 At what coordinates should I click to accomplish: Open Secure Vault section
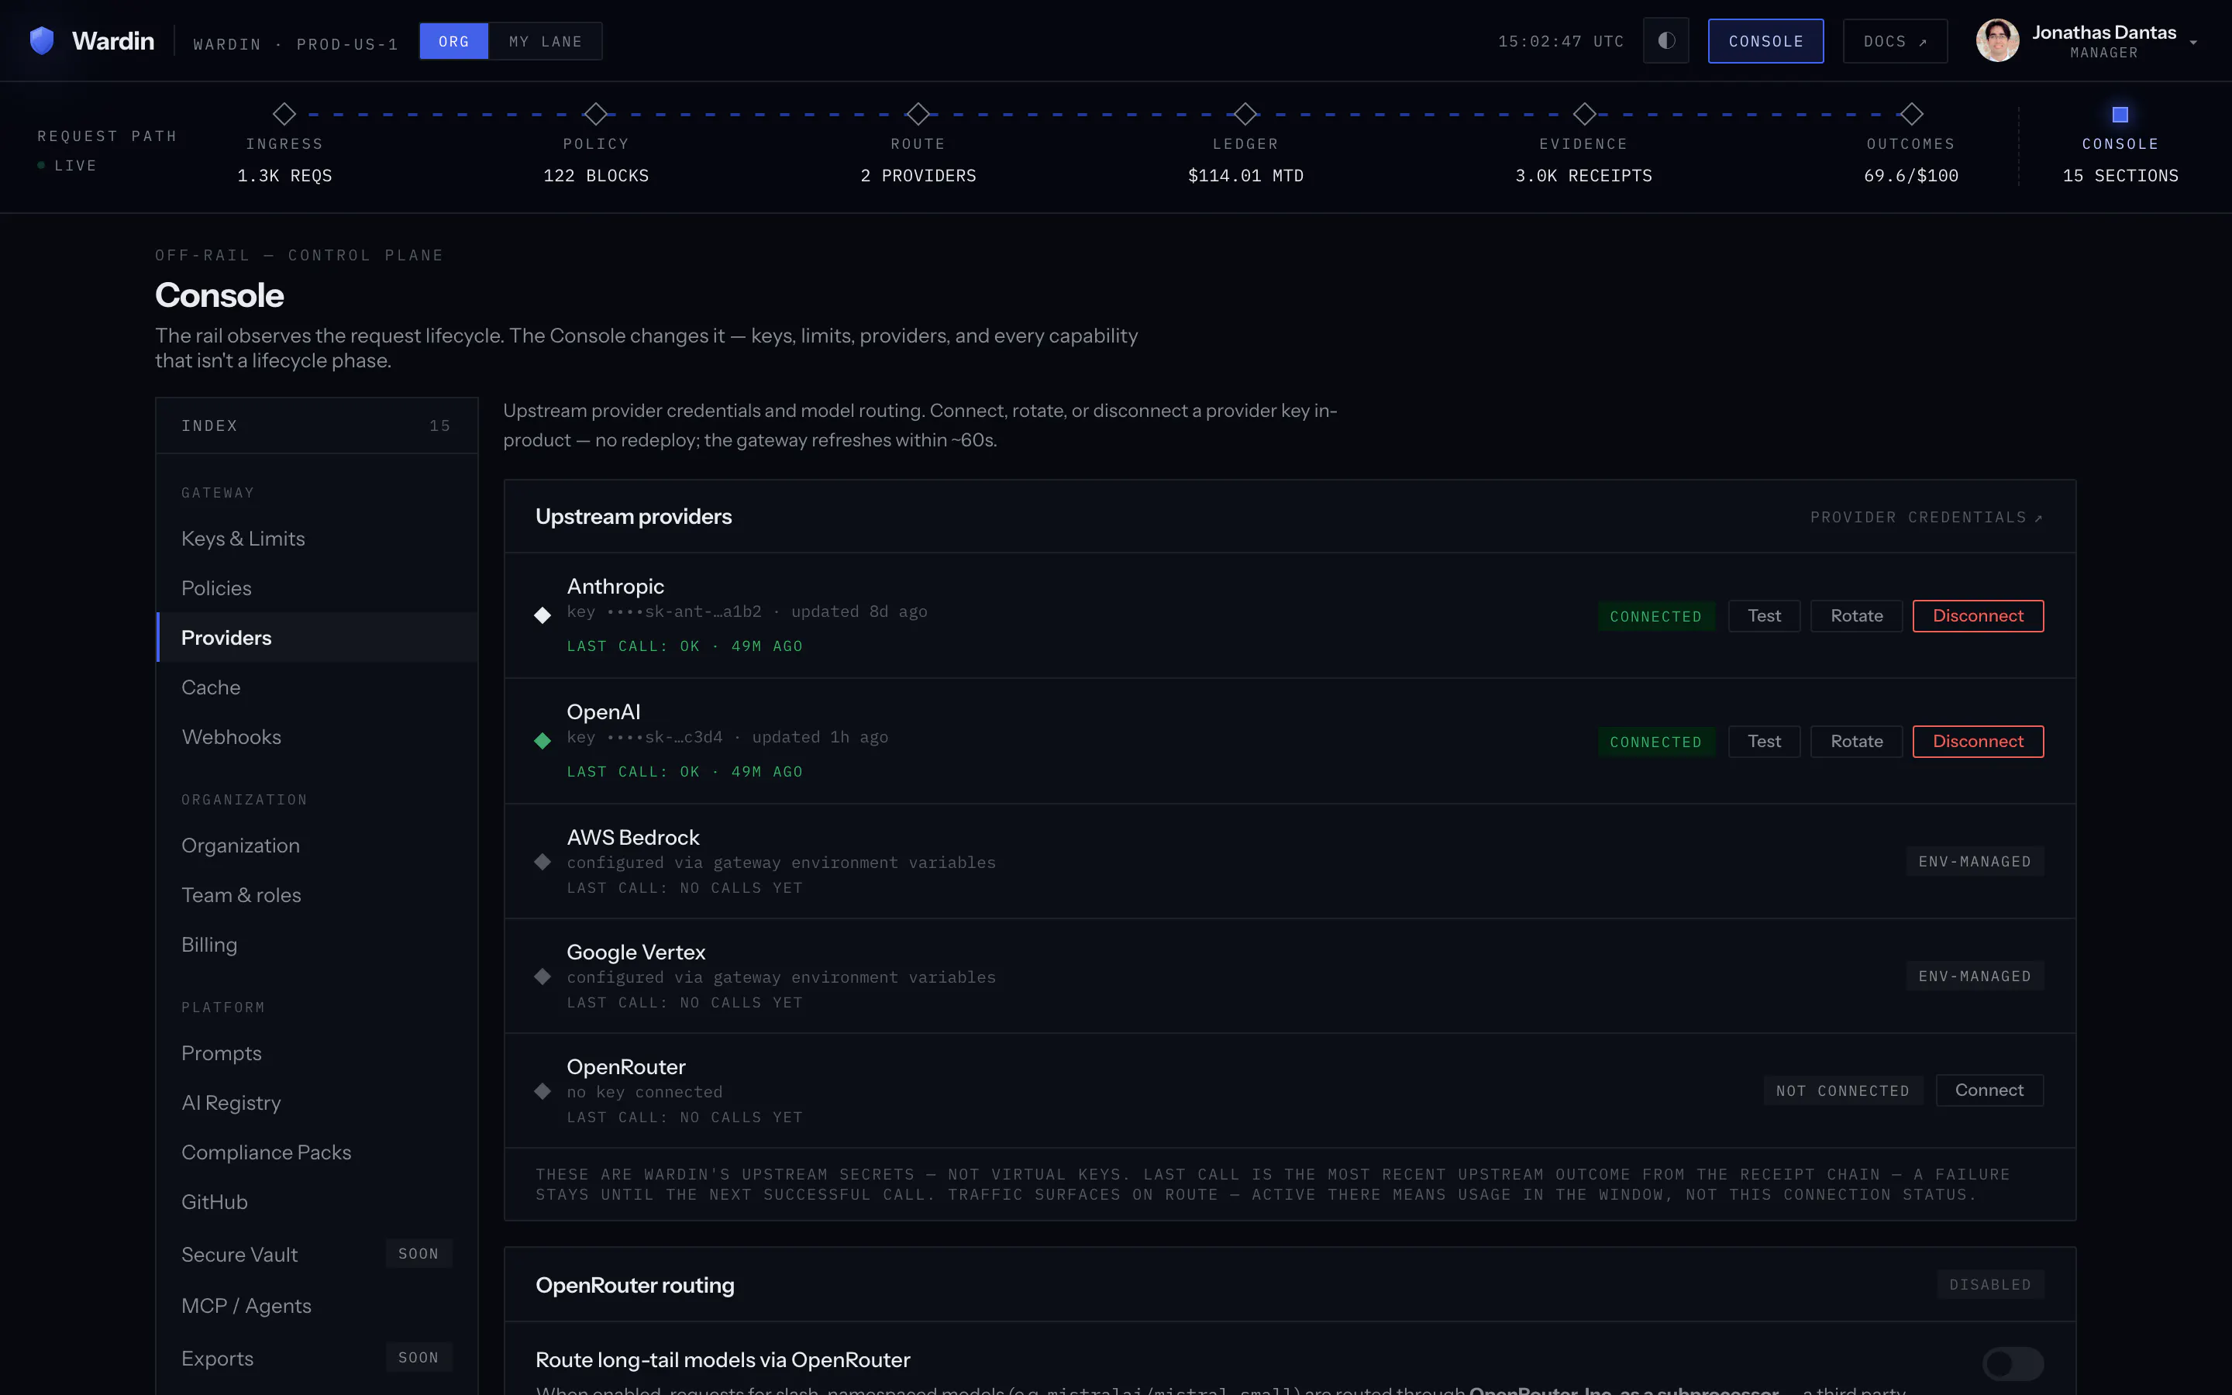coord(317,1255)
